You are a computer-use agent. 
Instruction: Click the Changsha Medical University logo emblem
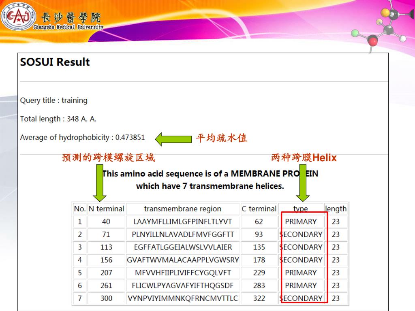click(18, 16)
